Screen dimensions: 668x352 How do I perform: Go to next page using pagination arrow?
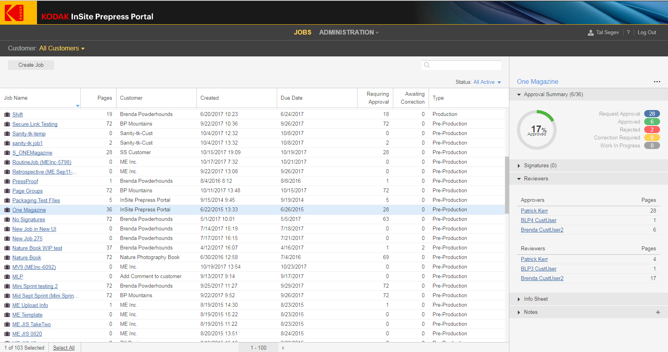(x=283, y=348)
